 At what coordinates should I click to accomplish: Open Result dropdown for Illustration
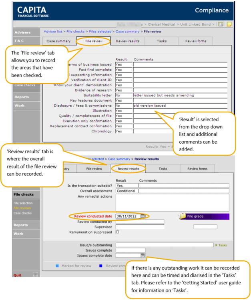coord(124,111)
